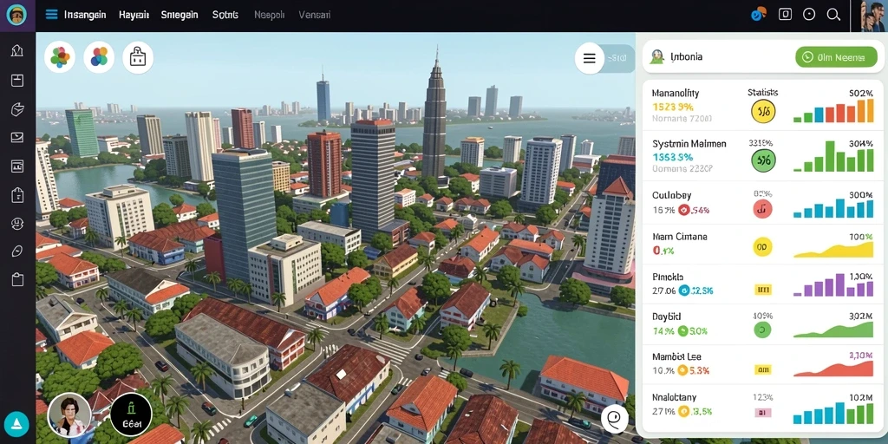
Task: Click the teal triangle button in sidebar
Action: [16, 423]
